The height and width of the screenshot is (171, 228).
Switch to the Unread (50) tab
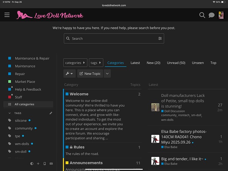[176, 63]
